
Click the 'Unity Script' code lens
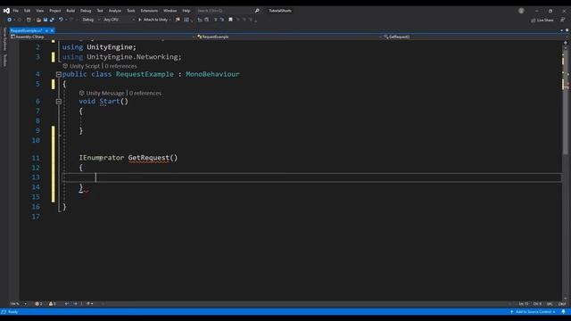pos(85,66)
